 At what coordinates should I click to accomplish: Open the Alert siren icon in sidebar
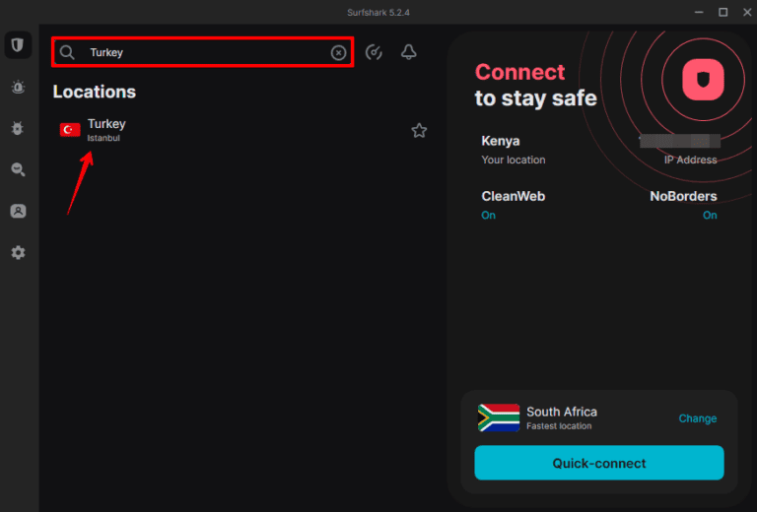click(x=18, y=88)
